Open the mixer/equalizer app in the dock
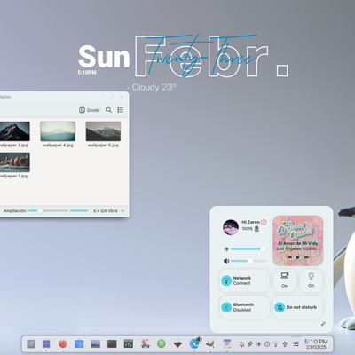 129,343
